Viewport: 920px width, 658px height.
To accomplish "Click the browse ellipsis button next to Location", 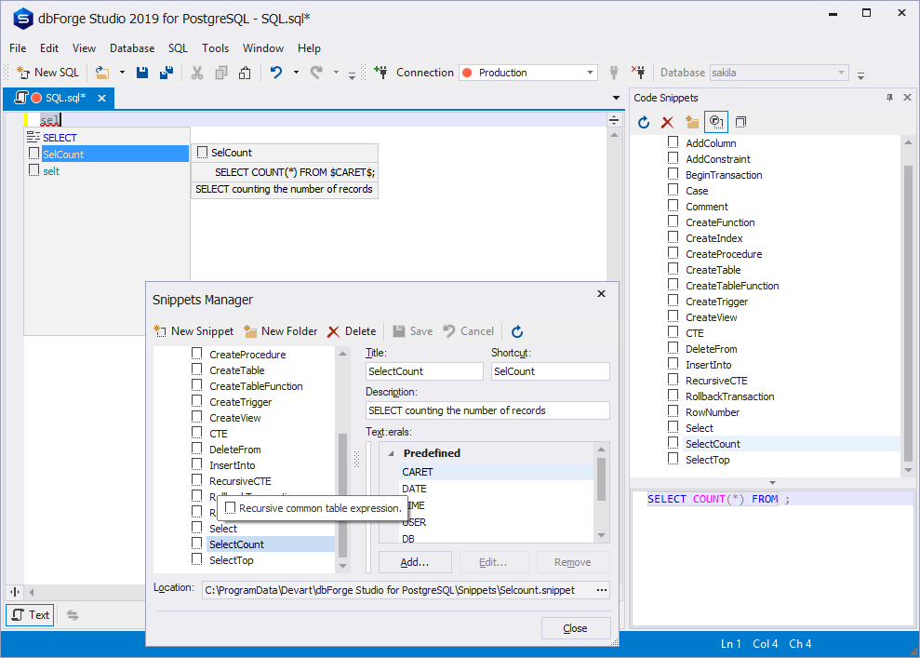I will coord(602,590).
